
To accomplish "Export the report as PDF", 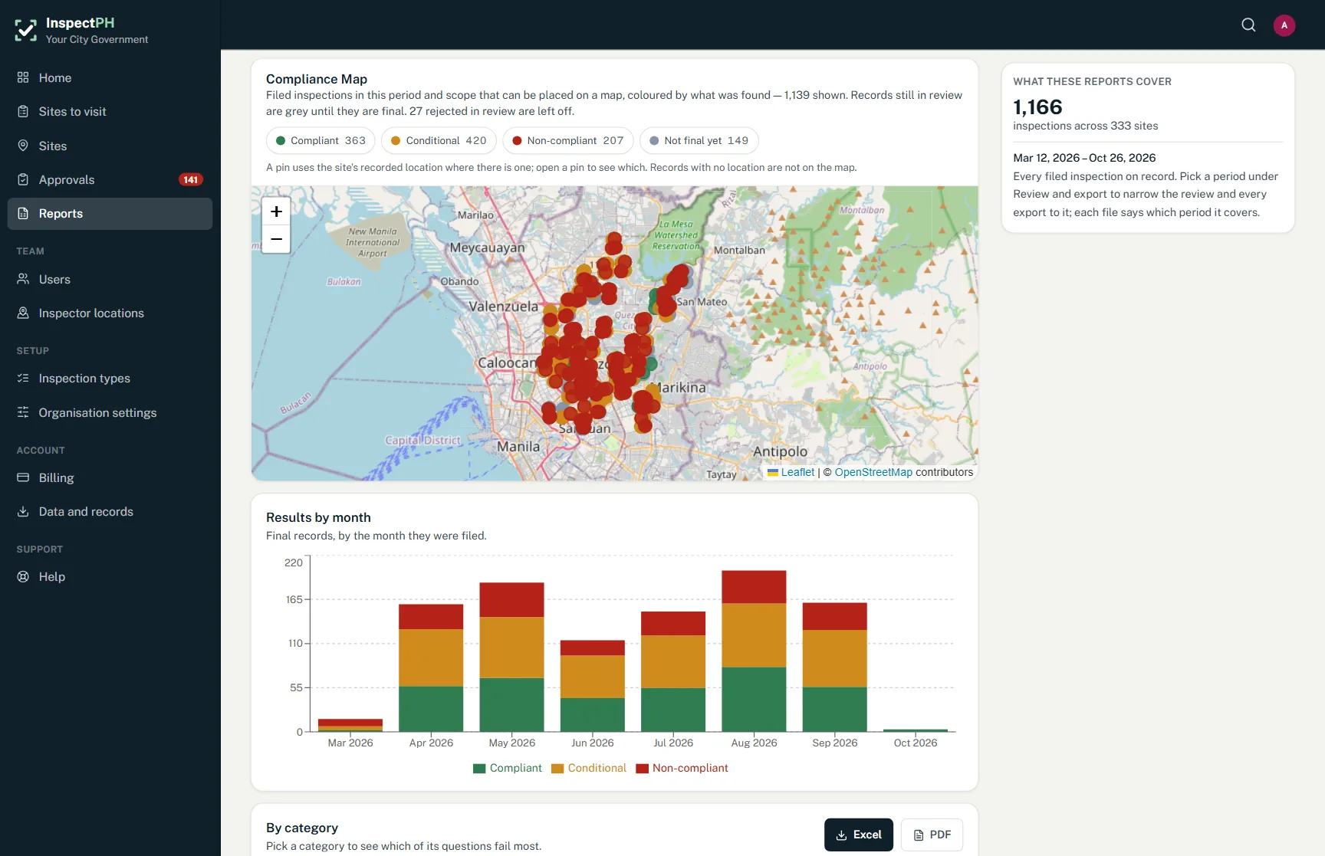I will [x=932, y=835].
